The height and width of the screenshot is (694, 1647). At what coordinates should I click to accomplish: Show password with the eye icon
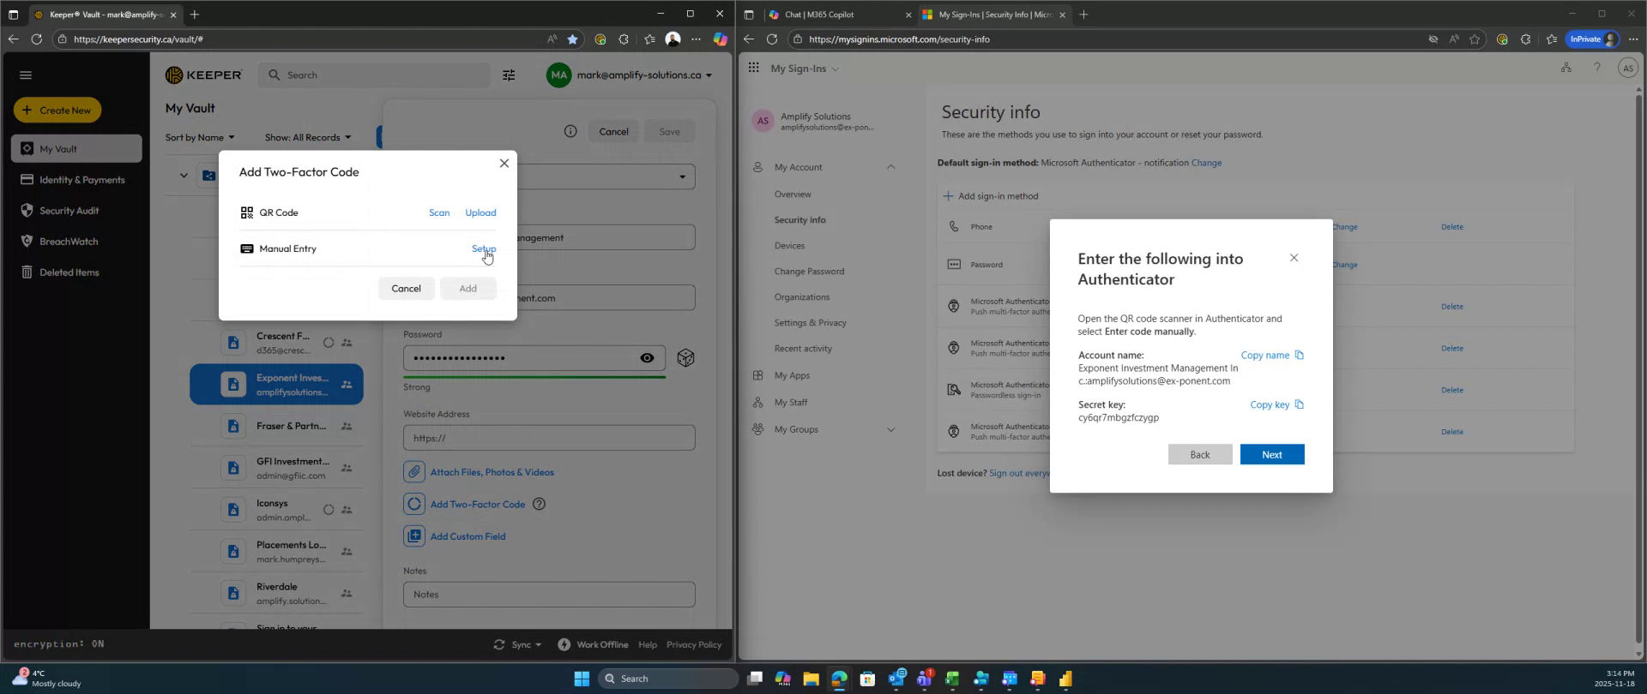(x=648, y=358)
